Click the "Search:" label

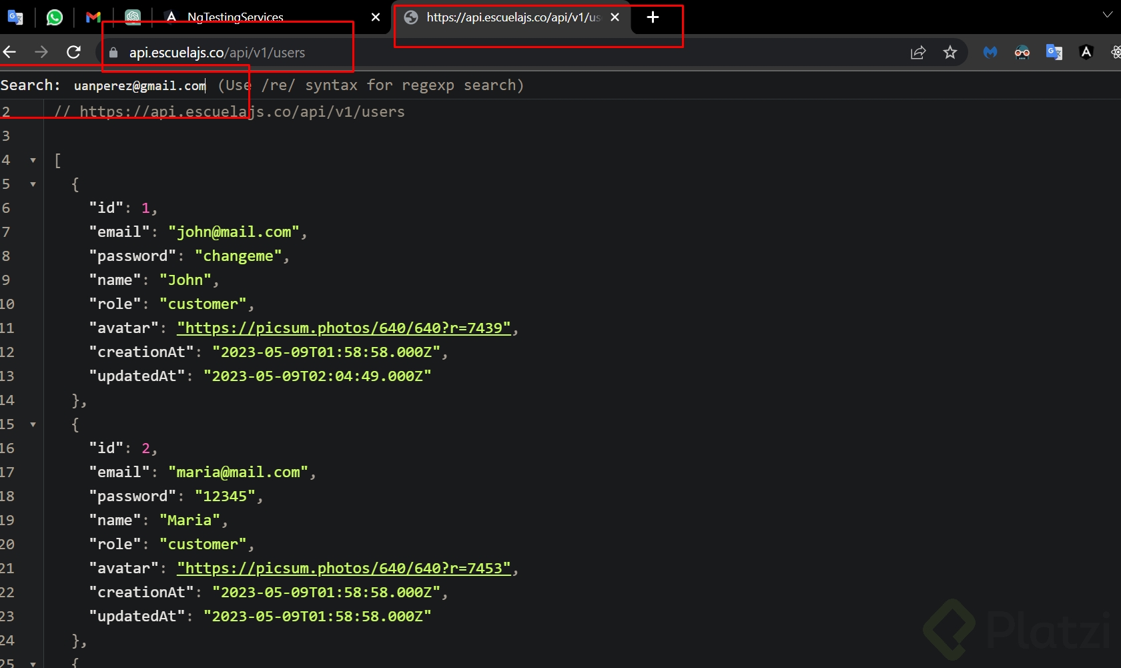point(30,85)
